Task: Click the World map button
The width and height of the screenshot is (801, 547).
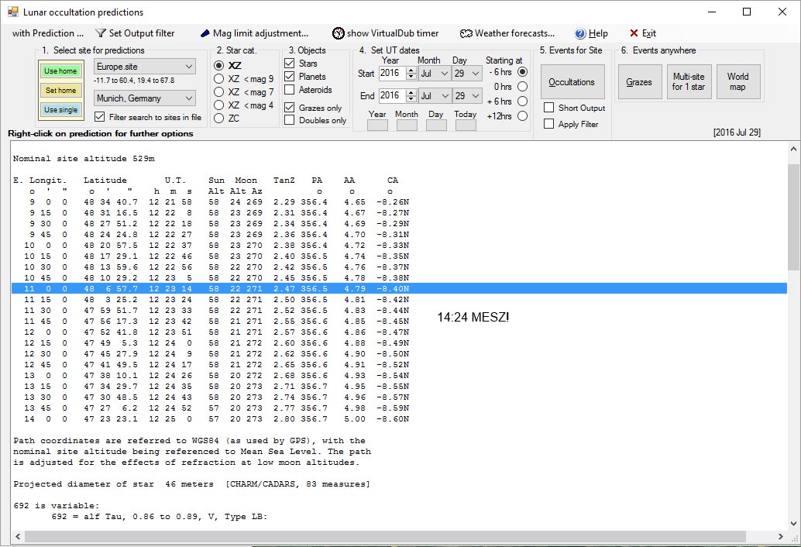Action: pyautogui.click(x=737, y=82)
